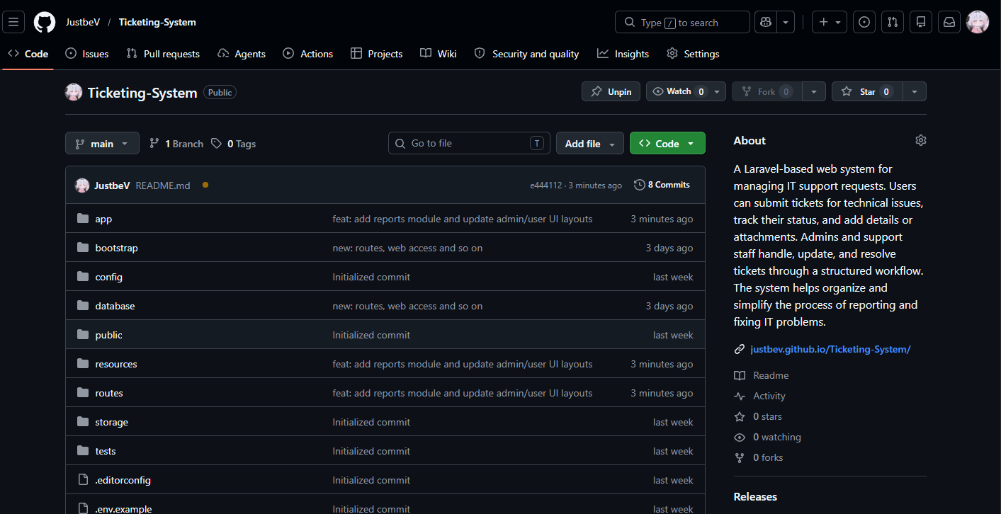View the 0 Tags link
Image resolution: width=1001 pixels, height=514 pixels.
(234, 144)
